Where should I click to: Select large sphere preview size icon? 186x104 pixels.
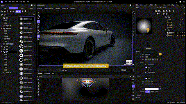point(26,11)
